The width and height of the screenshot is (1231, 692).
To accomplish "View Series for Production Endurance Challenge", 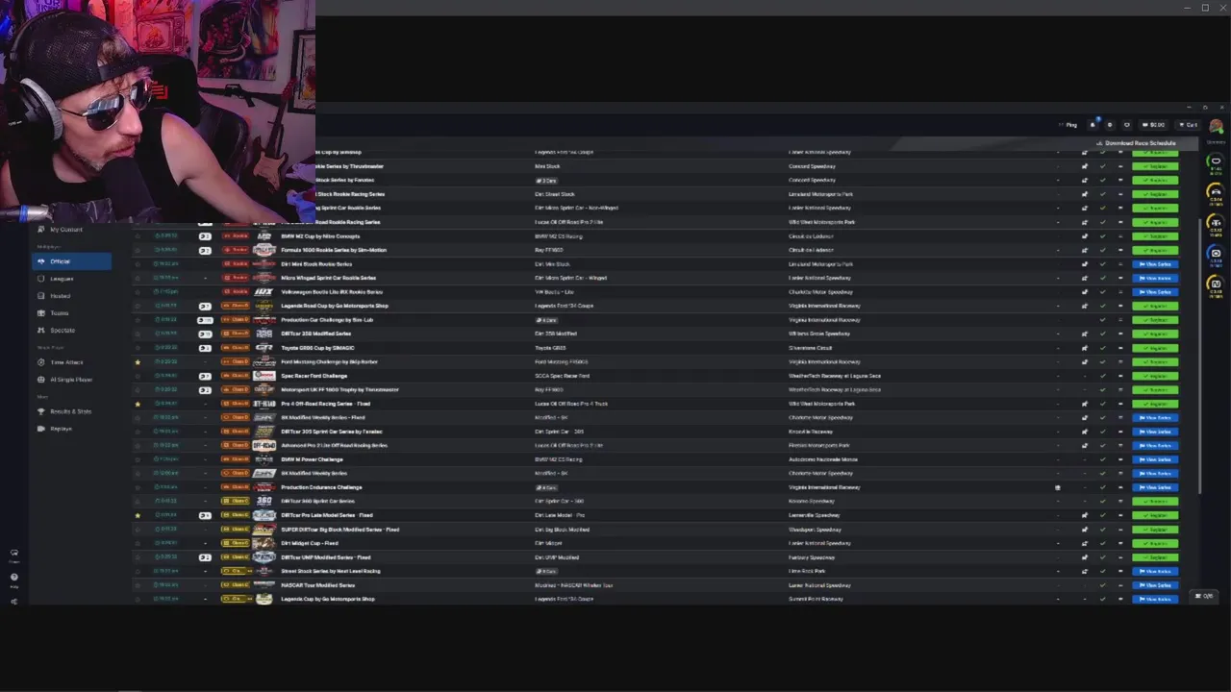I will click(1155, 487).
